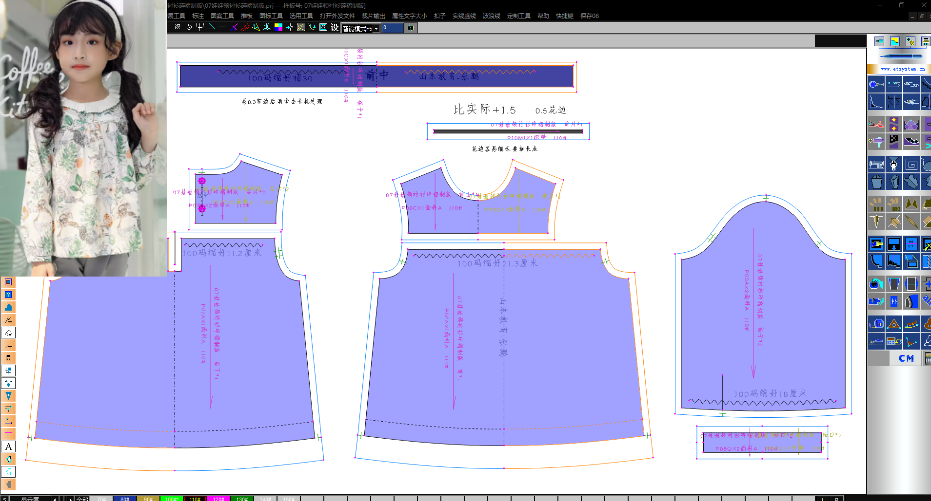Select the red hatch lines toolbar icon
This screenshot has width=931, height=501.
point(245,27)
